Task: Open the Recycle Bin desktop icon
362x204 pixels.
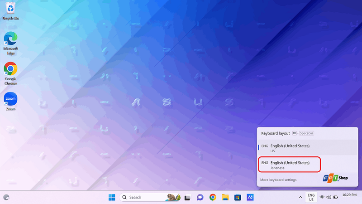Action: tap(10, 11)
